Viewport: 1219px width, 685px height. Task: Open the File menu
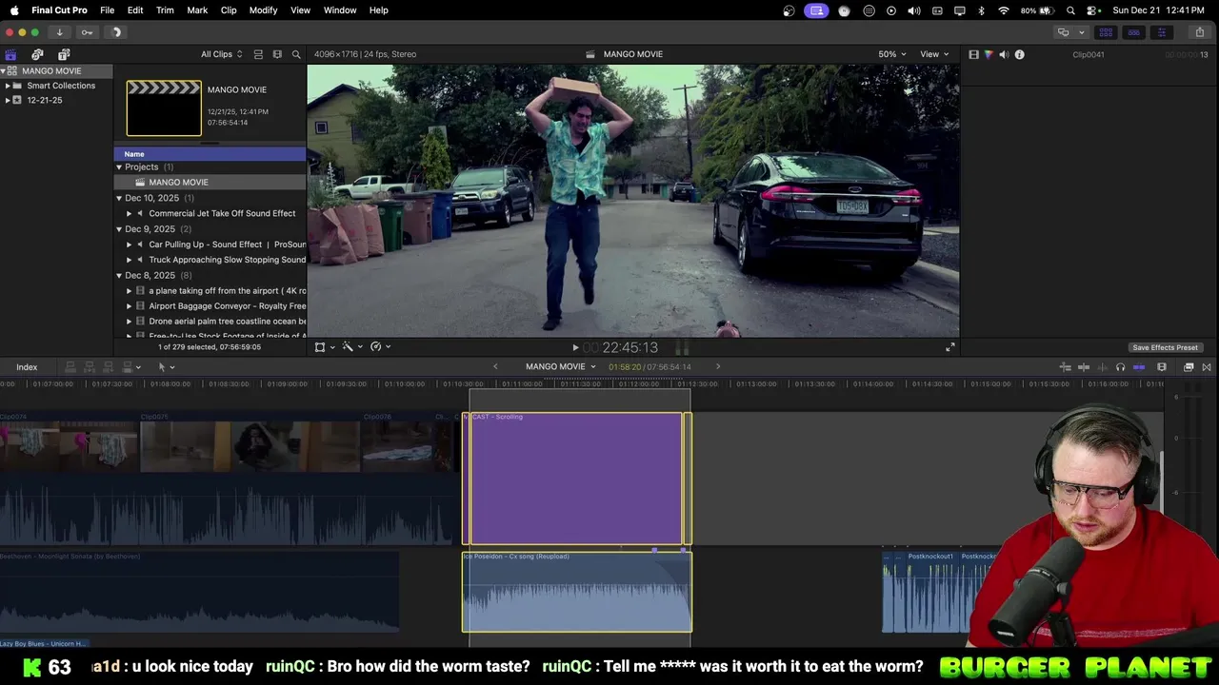[x=108, y=10]
